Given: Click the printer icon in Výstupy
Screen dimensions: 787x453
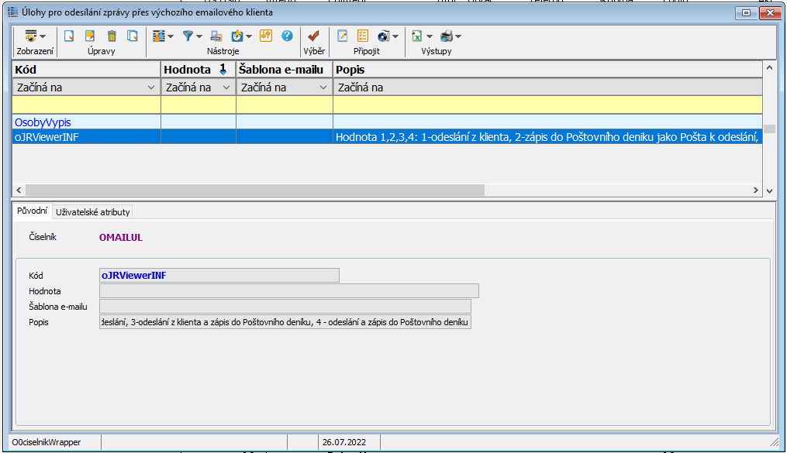Looking at the screenshot, I should 447,36.
